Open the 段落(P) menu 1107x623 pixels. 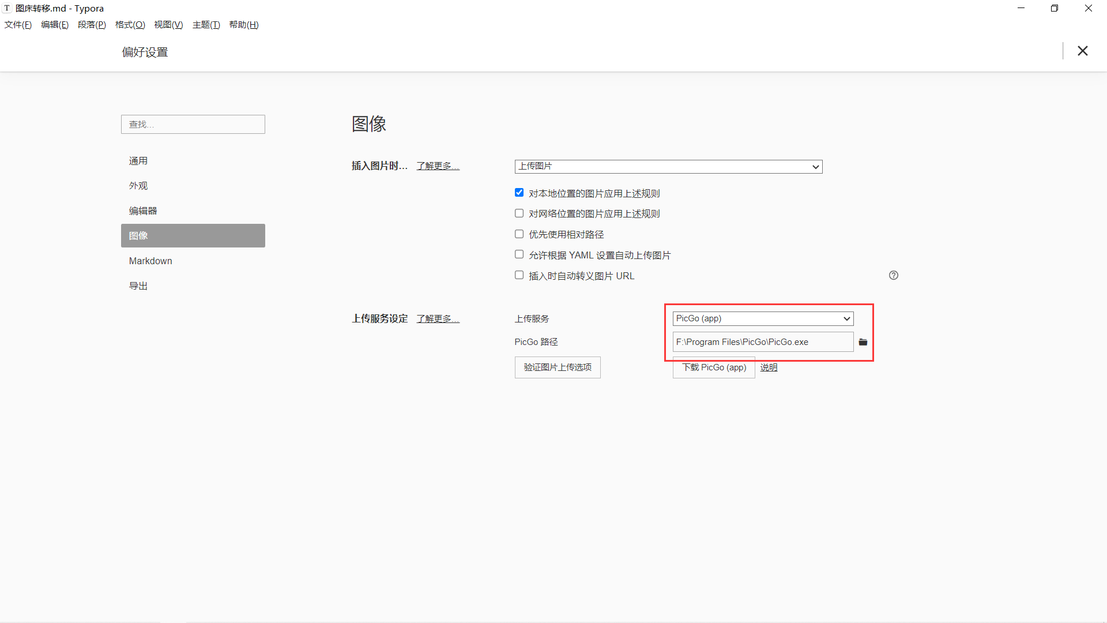(92, 25)
